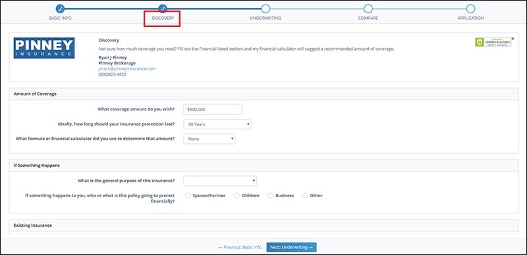Click the 'What coverage amount do you wish?' label
Image resolution: width=527 pixels, height=255 pixels.
click(136, 109)
